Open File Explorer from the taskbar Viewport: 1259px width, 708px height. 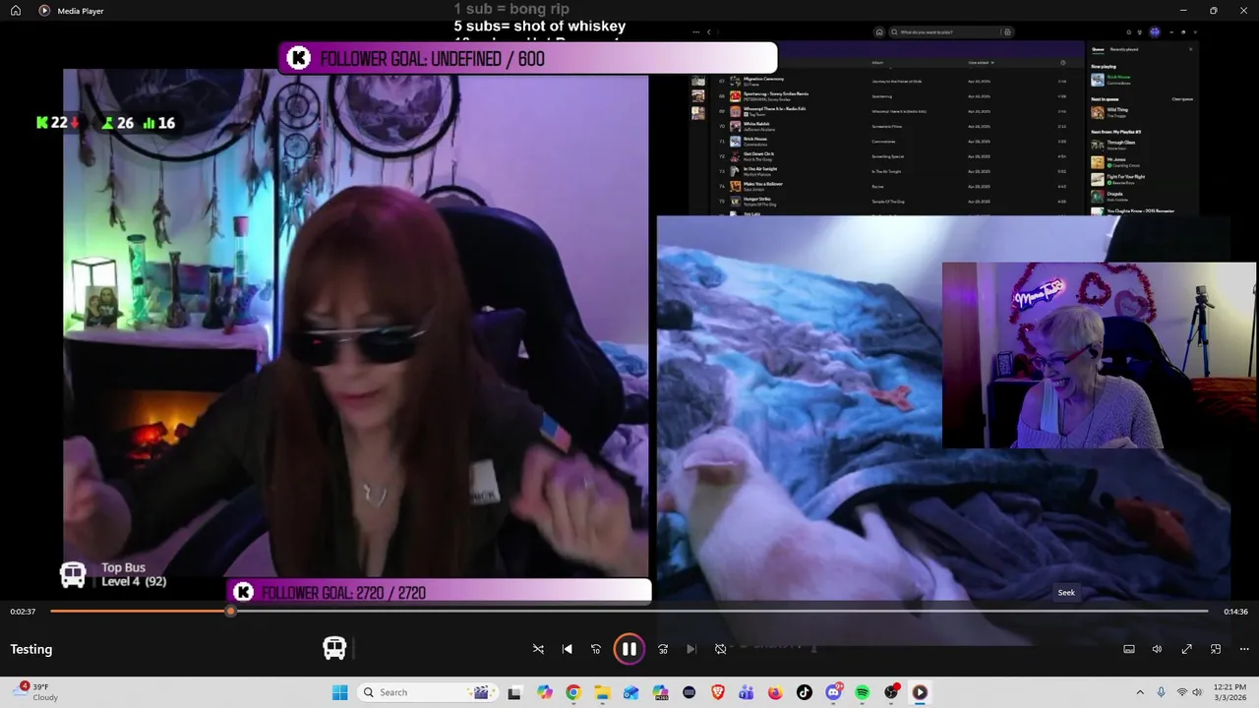[x=602, y=692]
